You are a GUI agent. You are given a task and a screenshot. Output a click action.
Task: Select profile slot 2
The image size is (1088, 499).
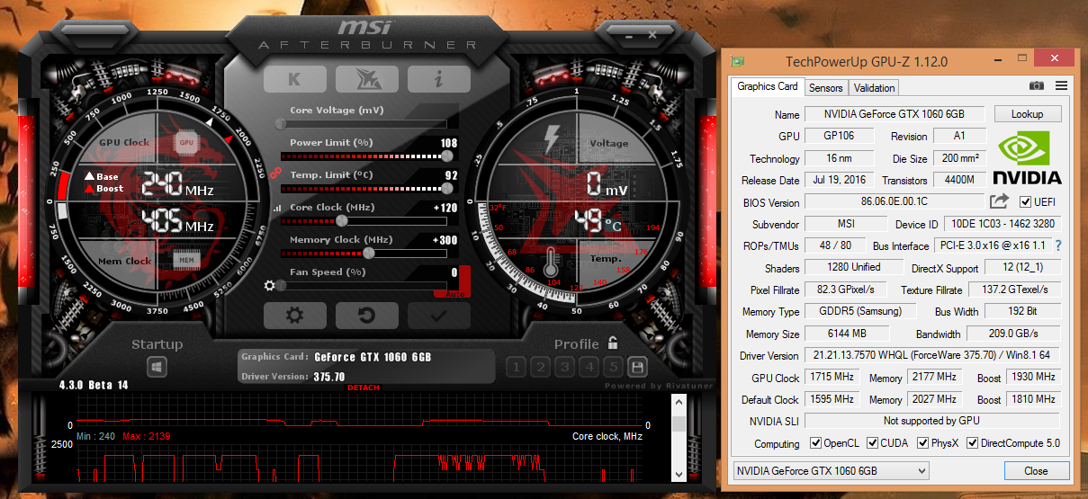click(540, 367)
